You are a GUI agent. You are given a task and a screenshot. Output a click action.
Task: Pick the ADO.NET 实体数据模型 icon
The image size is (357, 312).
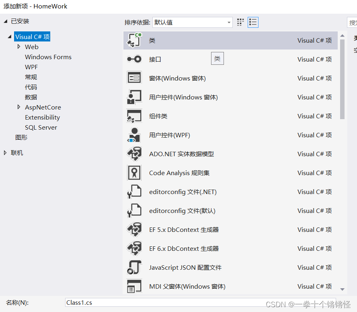pos(134,154)
